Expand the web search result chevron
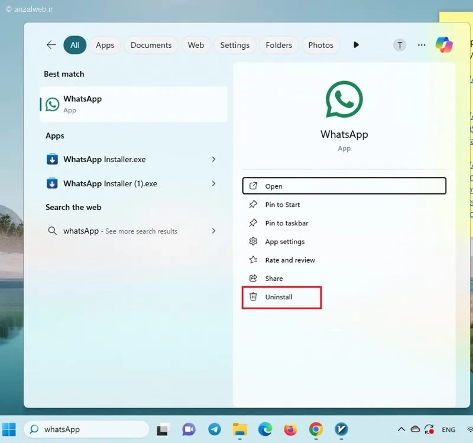Screen dimensions: 473x443 tap(213, 231)
